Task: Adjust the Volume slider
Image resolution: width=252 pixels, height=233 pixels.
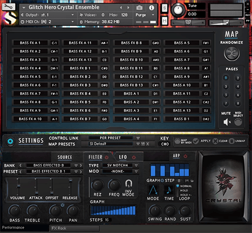Action: (18, 186)
